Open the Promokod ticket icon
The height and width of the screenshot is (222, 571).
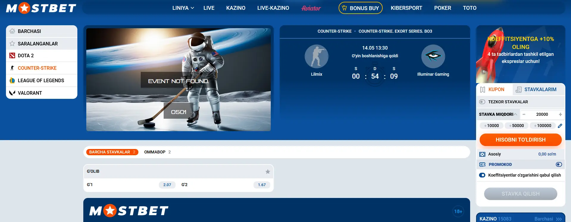(x=482, y=164)
